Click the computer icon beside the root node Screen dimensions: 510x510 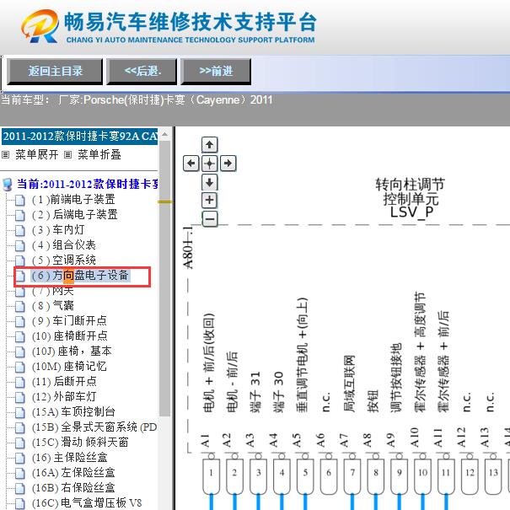(x=8, y=185)
